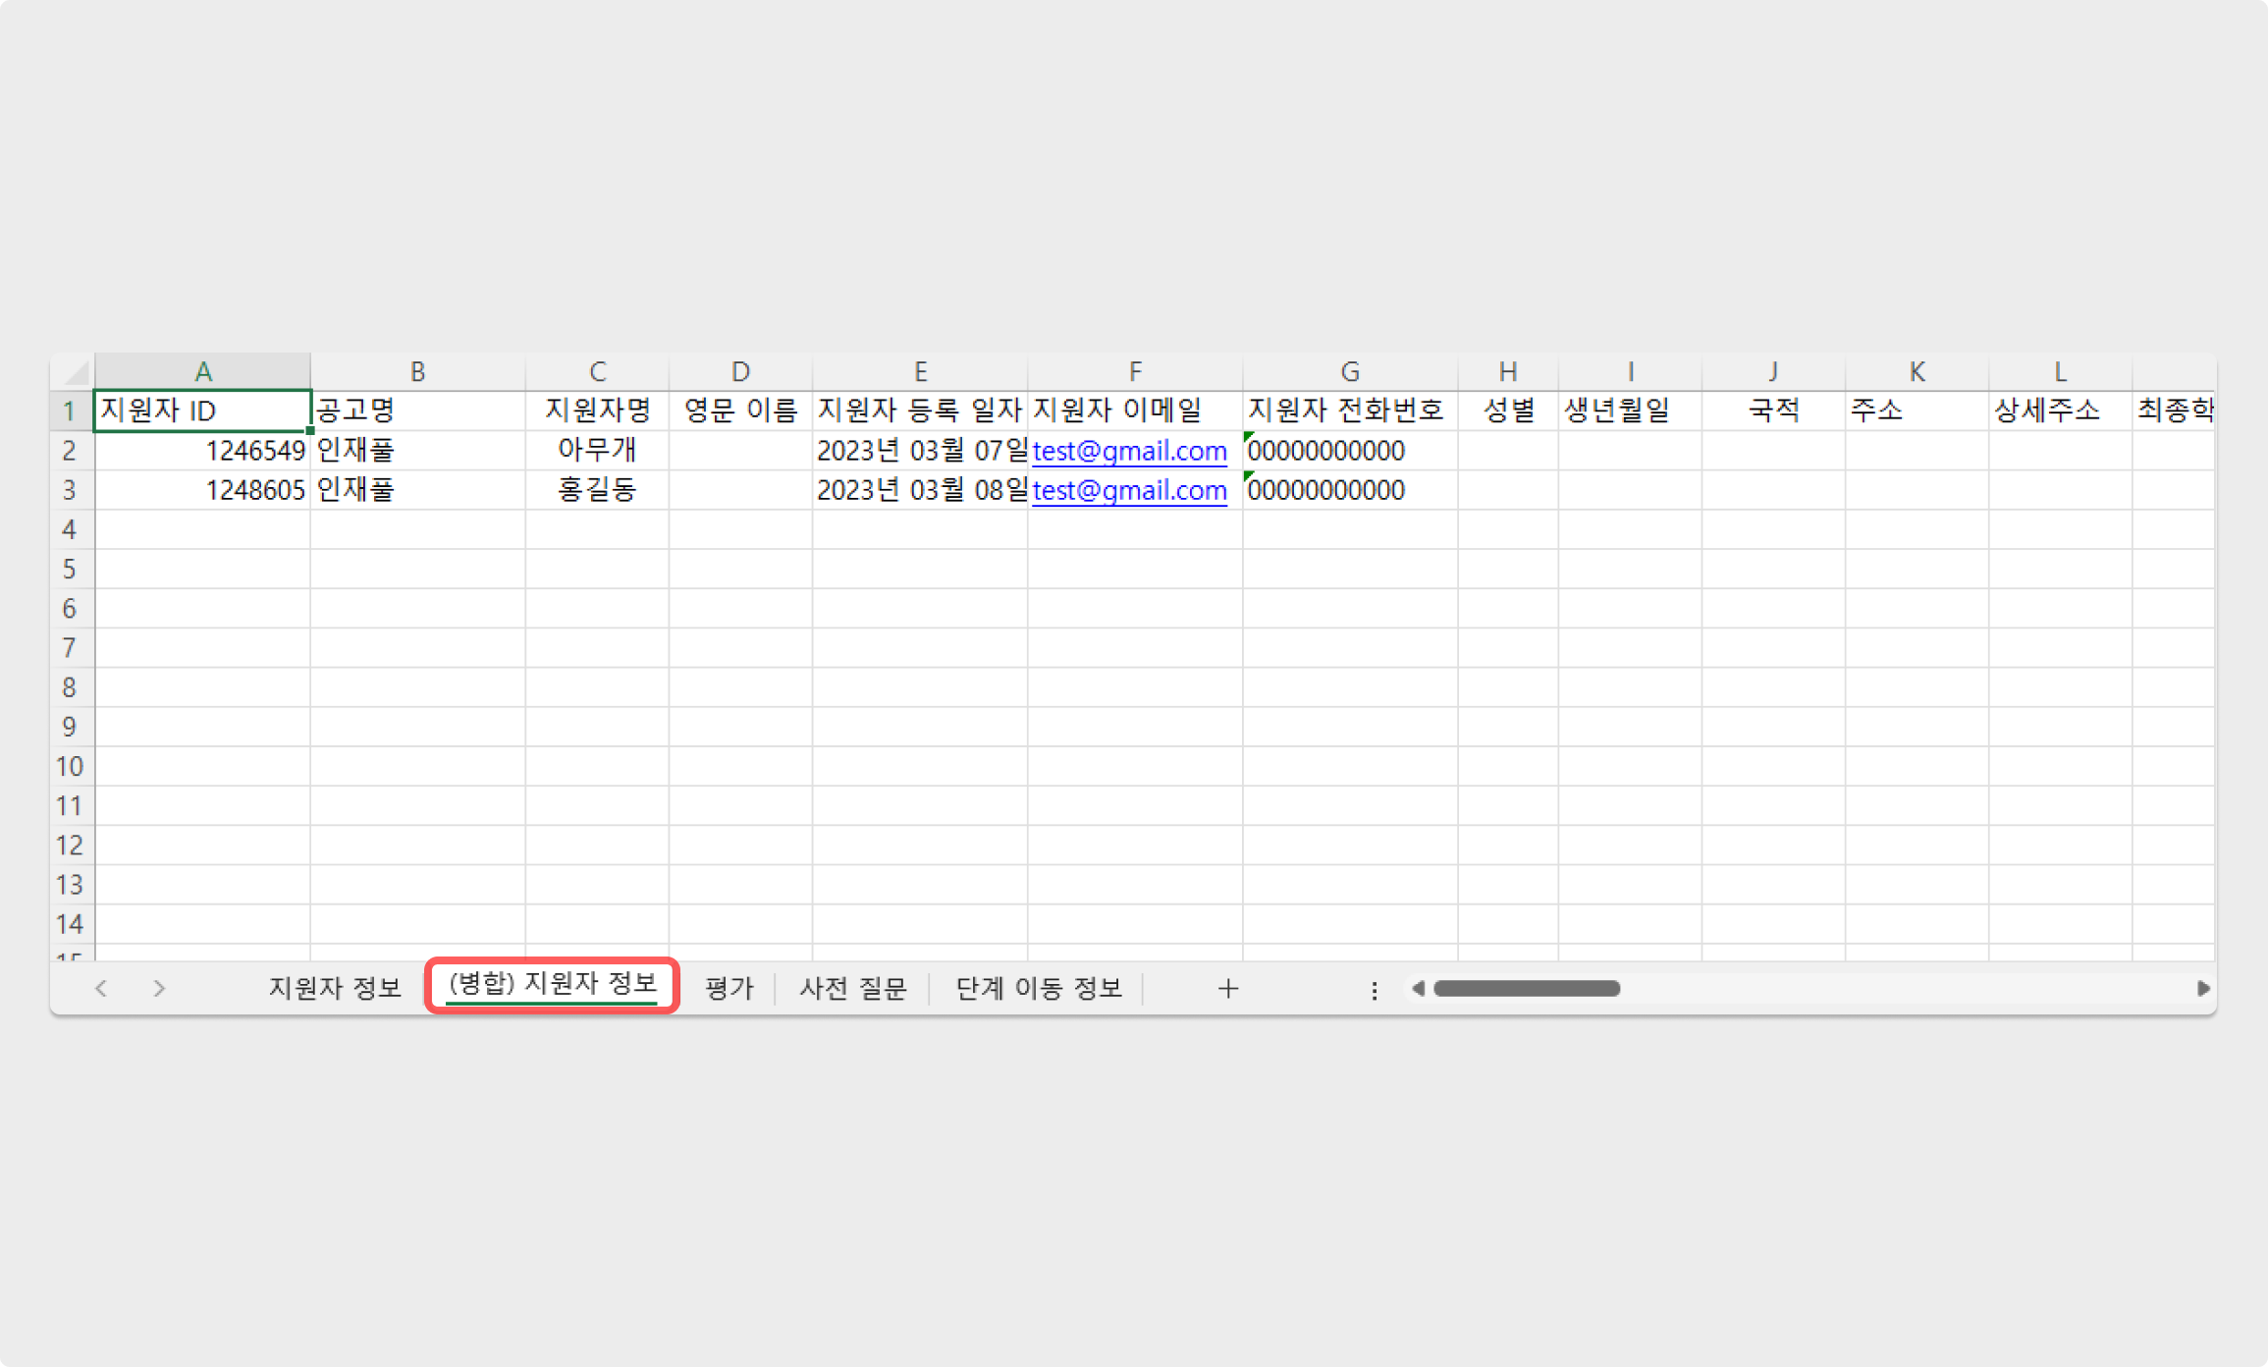Select the 지원자 ID header cell A1

(x=202, y=410)
